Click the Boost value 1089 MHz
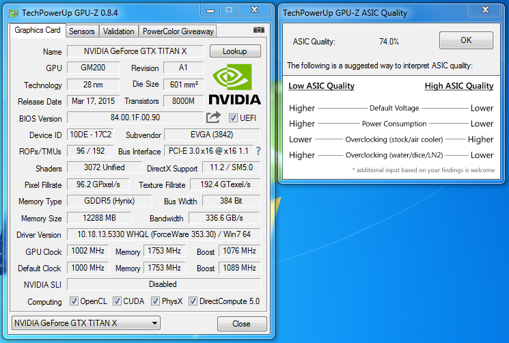Image resolution: width=509 pixels, height=343 pixels. pos(240,268)
